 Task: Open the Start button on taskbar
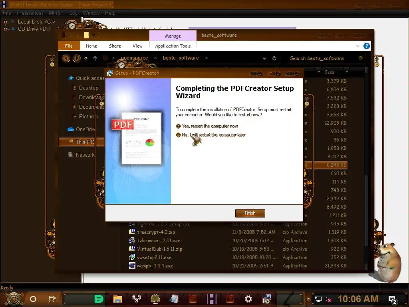14,299
